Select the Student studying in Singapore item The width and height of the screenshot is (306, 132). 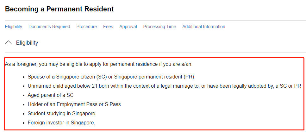[x=61, y=113]
